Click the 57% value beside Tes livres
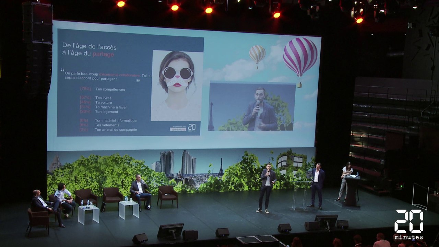The height and width of the screenshot is (247, 439). pos(85,98)
